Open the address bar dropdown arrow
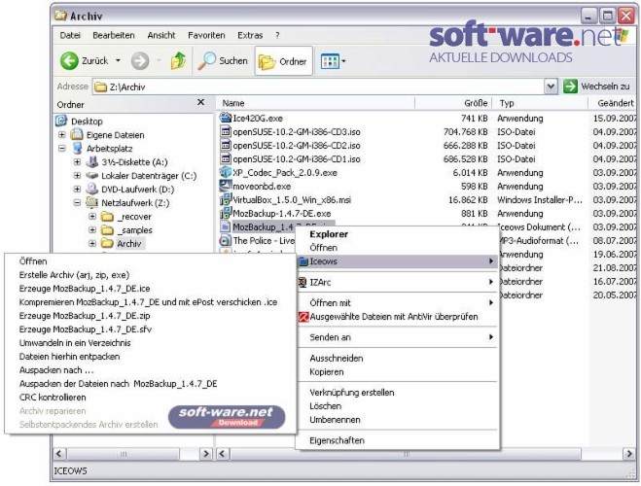 point(552,87)
